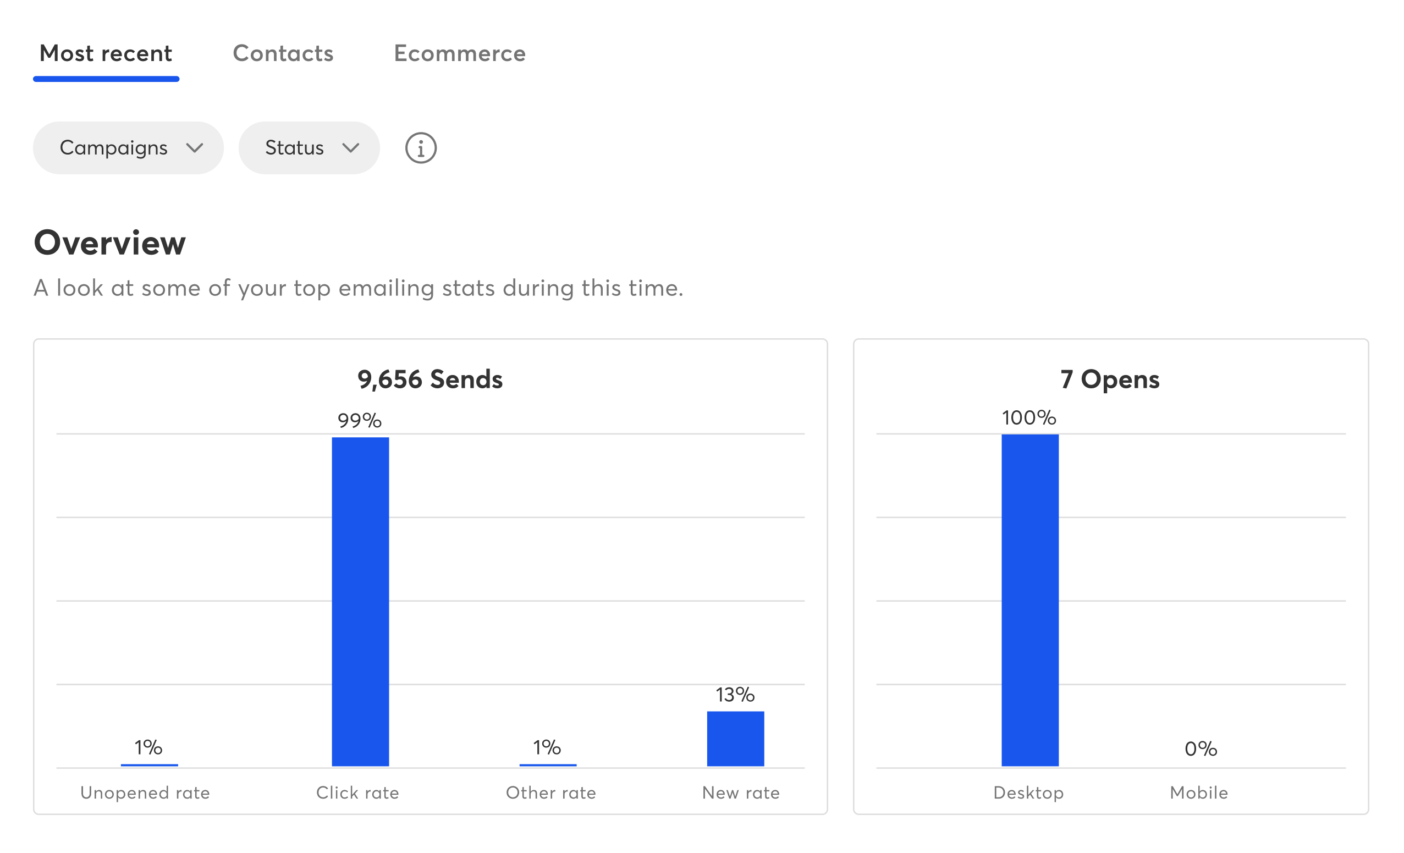Click the Status chevron arrow

pos(350,148)
